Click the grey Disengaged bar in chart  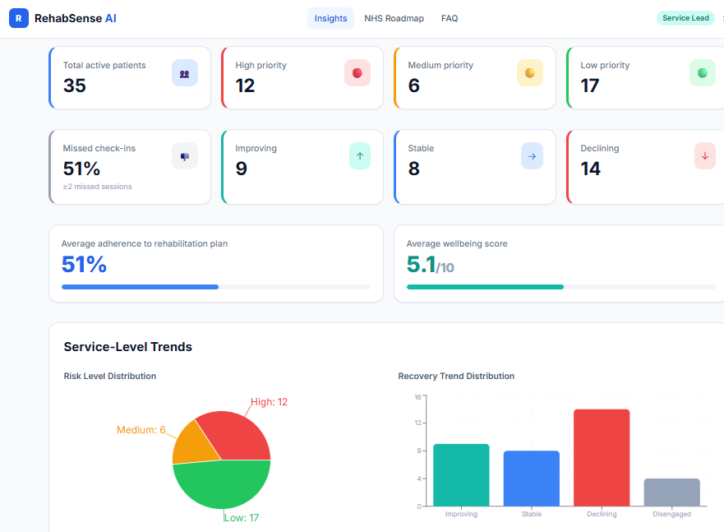672,493
